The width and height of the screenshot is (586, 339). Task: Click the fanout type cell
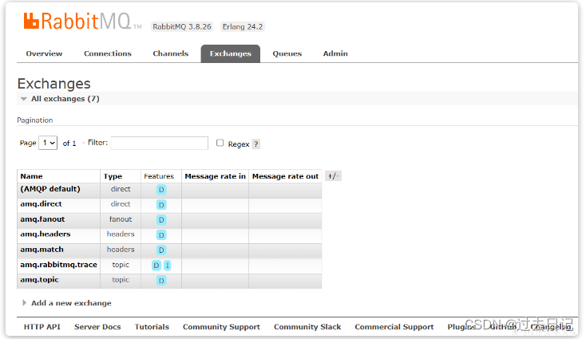(x=121, y=219)
